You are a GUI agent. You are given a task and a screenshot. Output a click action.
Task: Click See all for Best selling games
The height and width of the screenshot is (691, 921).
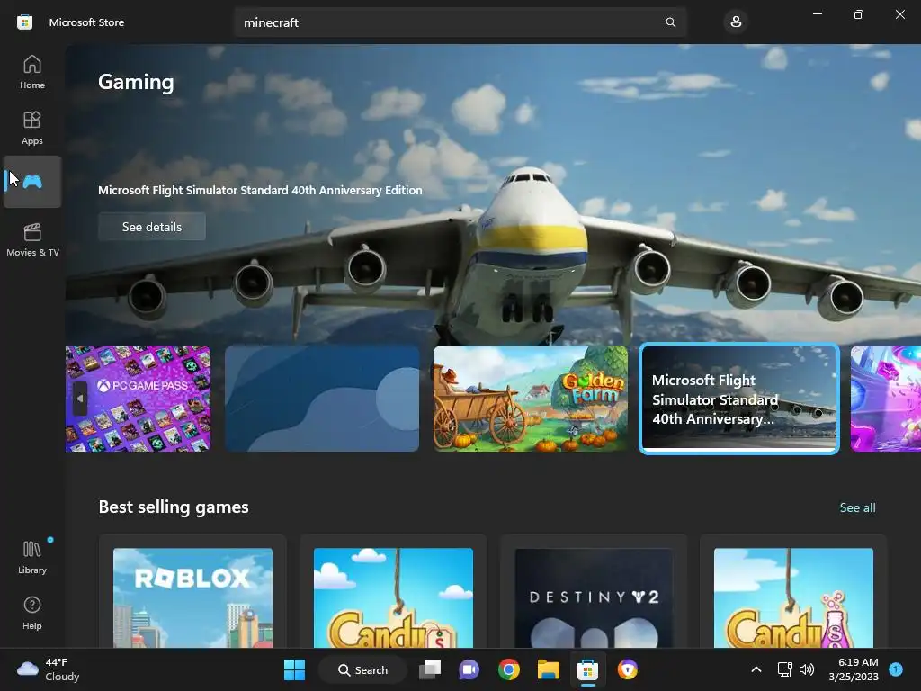click(x=857, y=507)
